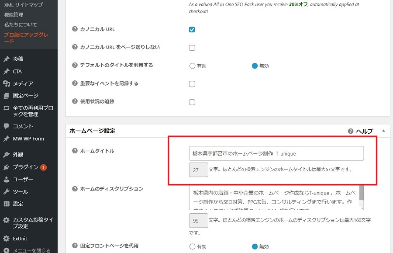Image resolution: width=393 pixels, height=253 pixels.
Task: Open the 設定 menu in sidebar
Action: coord(18,204)
